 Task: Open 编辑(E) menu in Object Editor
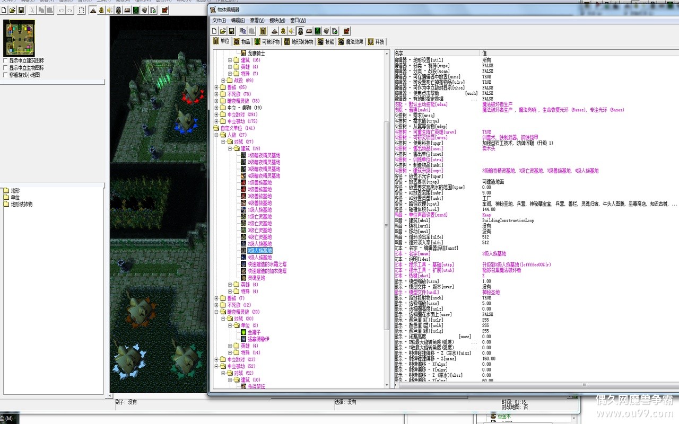point(238,21)
